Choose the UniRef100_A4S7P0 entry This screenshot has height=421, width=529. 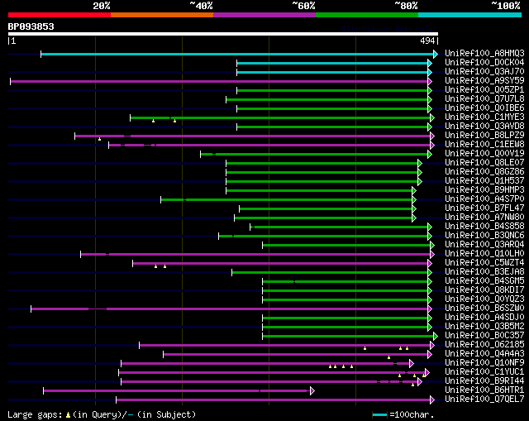(484, 199)
